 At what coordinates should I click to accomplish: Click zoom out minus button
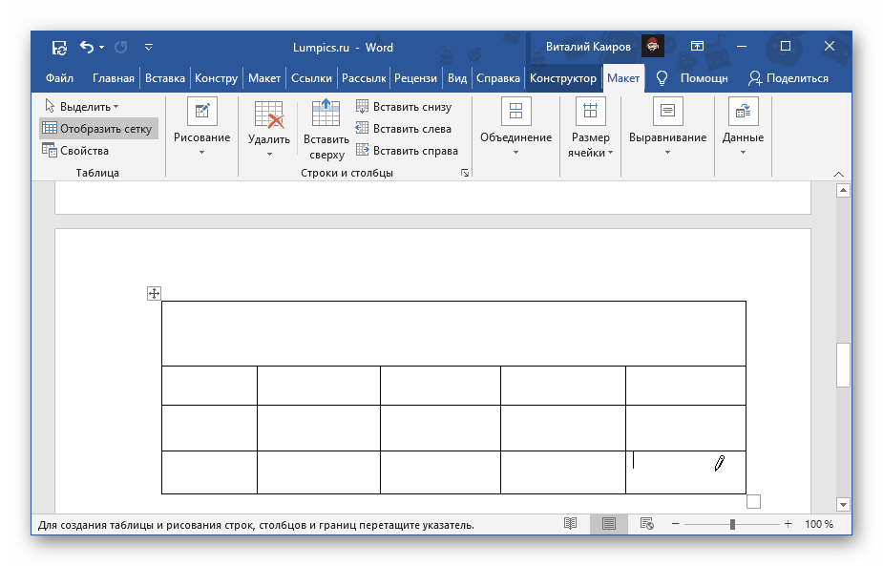coord(675,524)
